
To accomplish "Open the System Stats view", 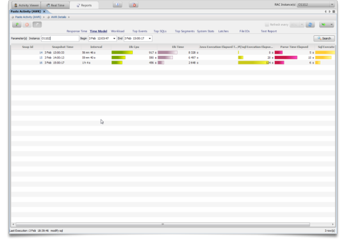I will [206, 31].
